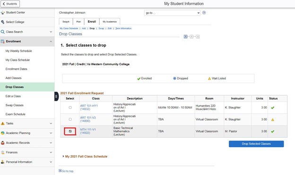Image resolution: width=295 pixels, height=175 pixels.
Task: Open the ART 101-V3 (14800) link
Action: [x=88, y=119]
